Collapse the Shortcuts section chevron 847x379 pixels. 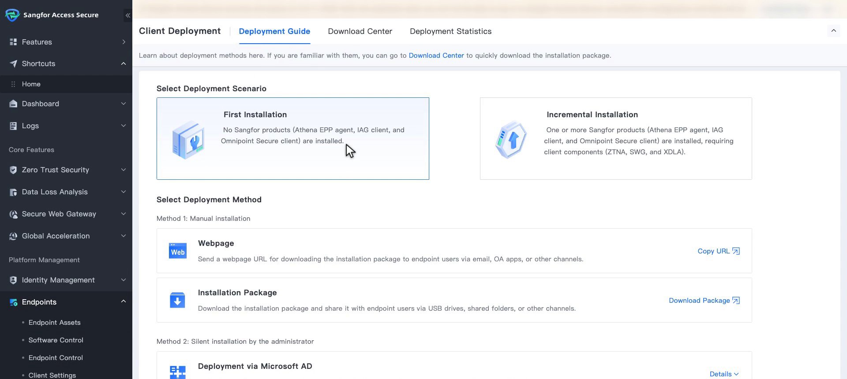(124, 63)
